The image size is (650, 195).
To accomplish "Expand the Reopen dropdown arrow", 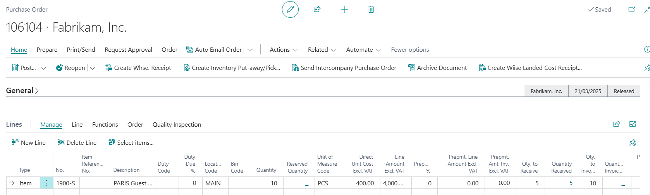I will pos(92,68).
